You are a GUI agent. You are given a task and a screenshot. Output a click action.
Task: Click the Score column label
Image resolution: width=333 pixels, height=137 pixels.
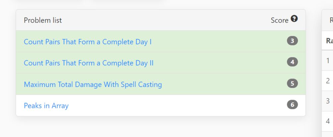coord(280,20)
